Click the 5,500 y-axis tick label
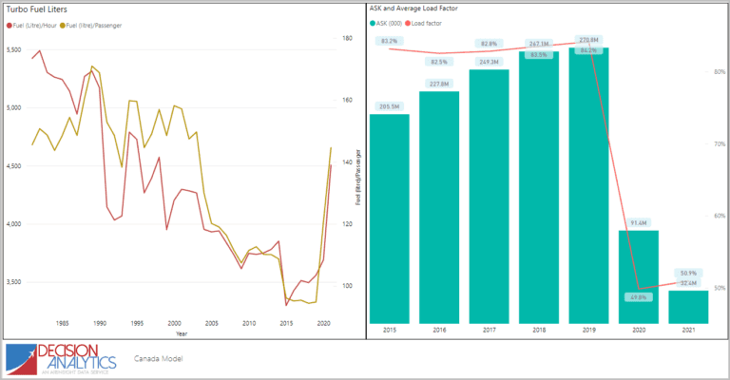This screenshot has height=380, width=730. pos(13,49)
